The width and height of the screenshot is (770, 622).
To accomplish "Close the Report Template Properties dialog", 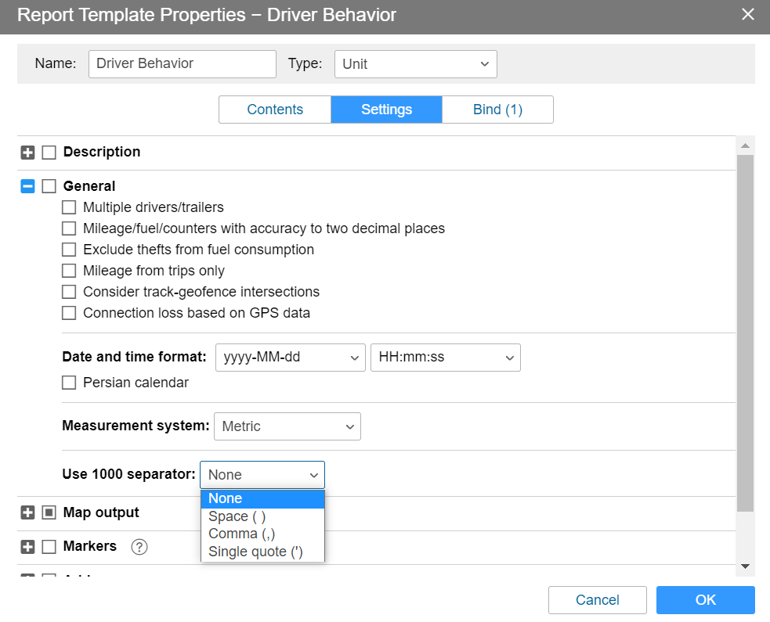I will tap(748, 15).
